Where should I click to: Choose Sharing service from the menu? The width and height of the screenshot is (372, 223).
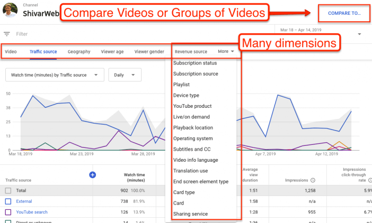(x=191, y=214)
